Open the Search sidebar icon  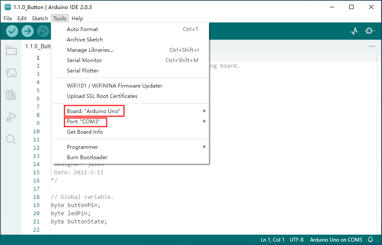click(x=11, y=140)
